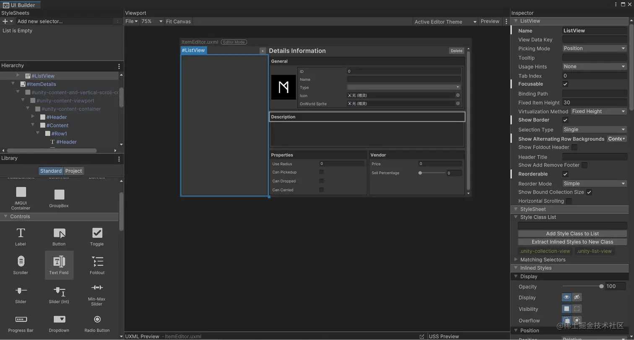This screenshot has width=634, height=340.
Task: Select the Foldout control in Library
Action: 97,265
